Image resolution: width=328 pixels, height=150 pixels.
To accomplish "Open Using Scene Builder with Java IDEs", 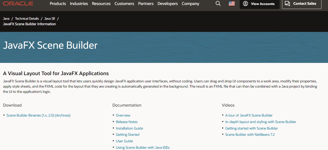I will pos(143,148).
